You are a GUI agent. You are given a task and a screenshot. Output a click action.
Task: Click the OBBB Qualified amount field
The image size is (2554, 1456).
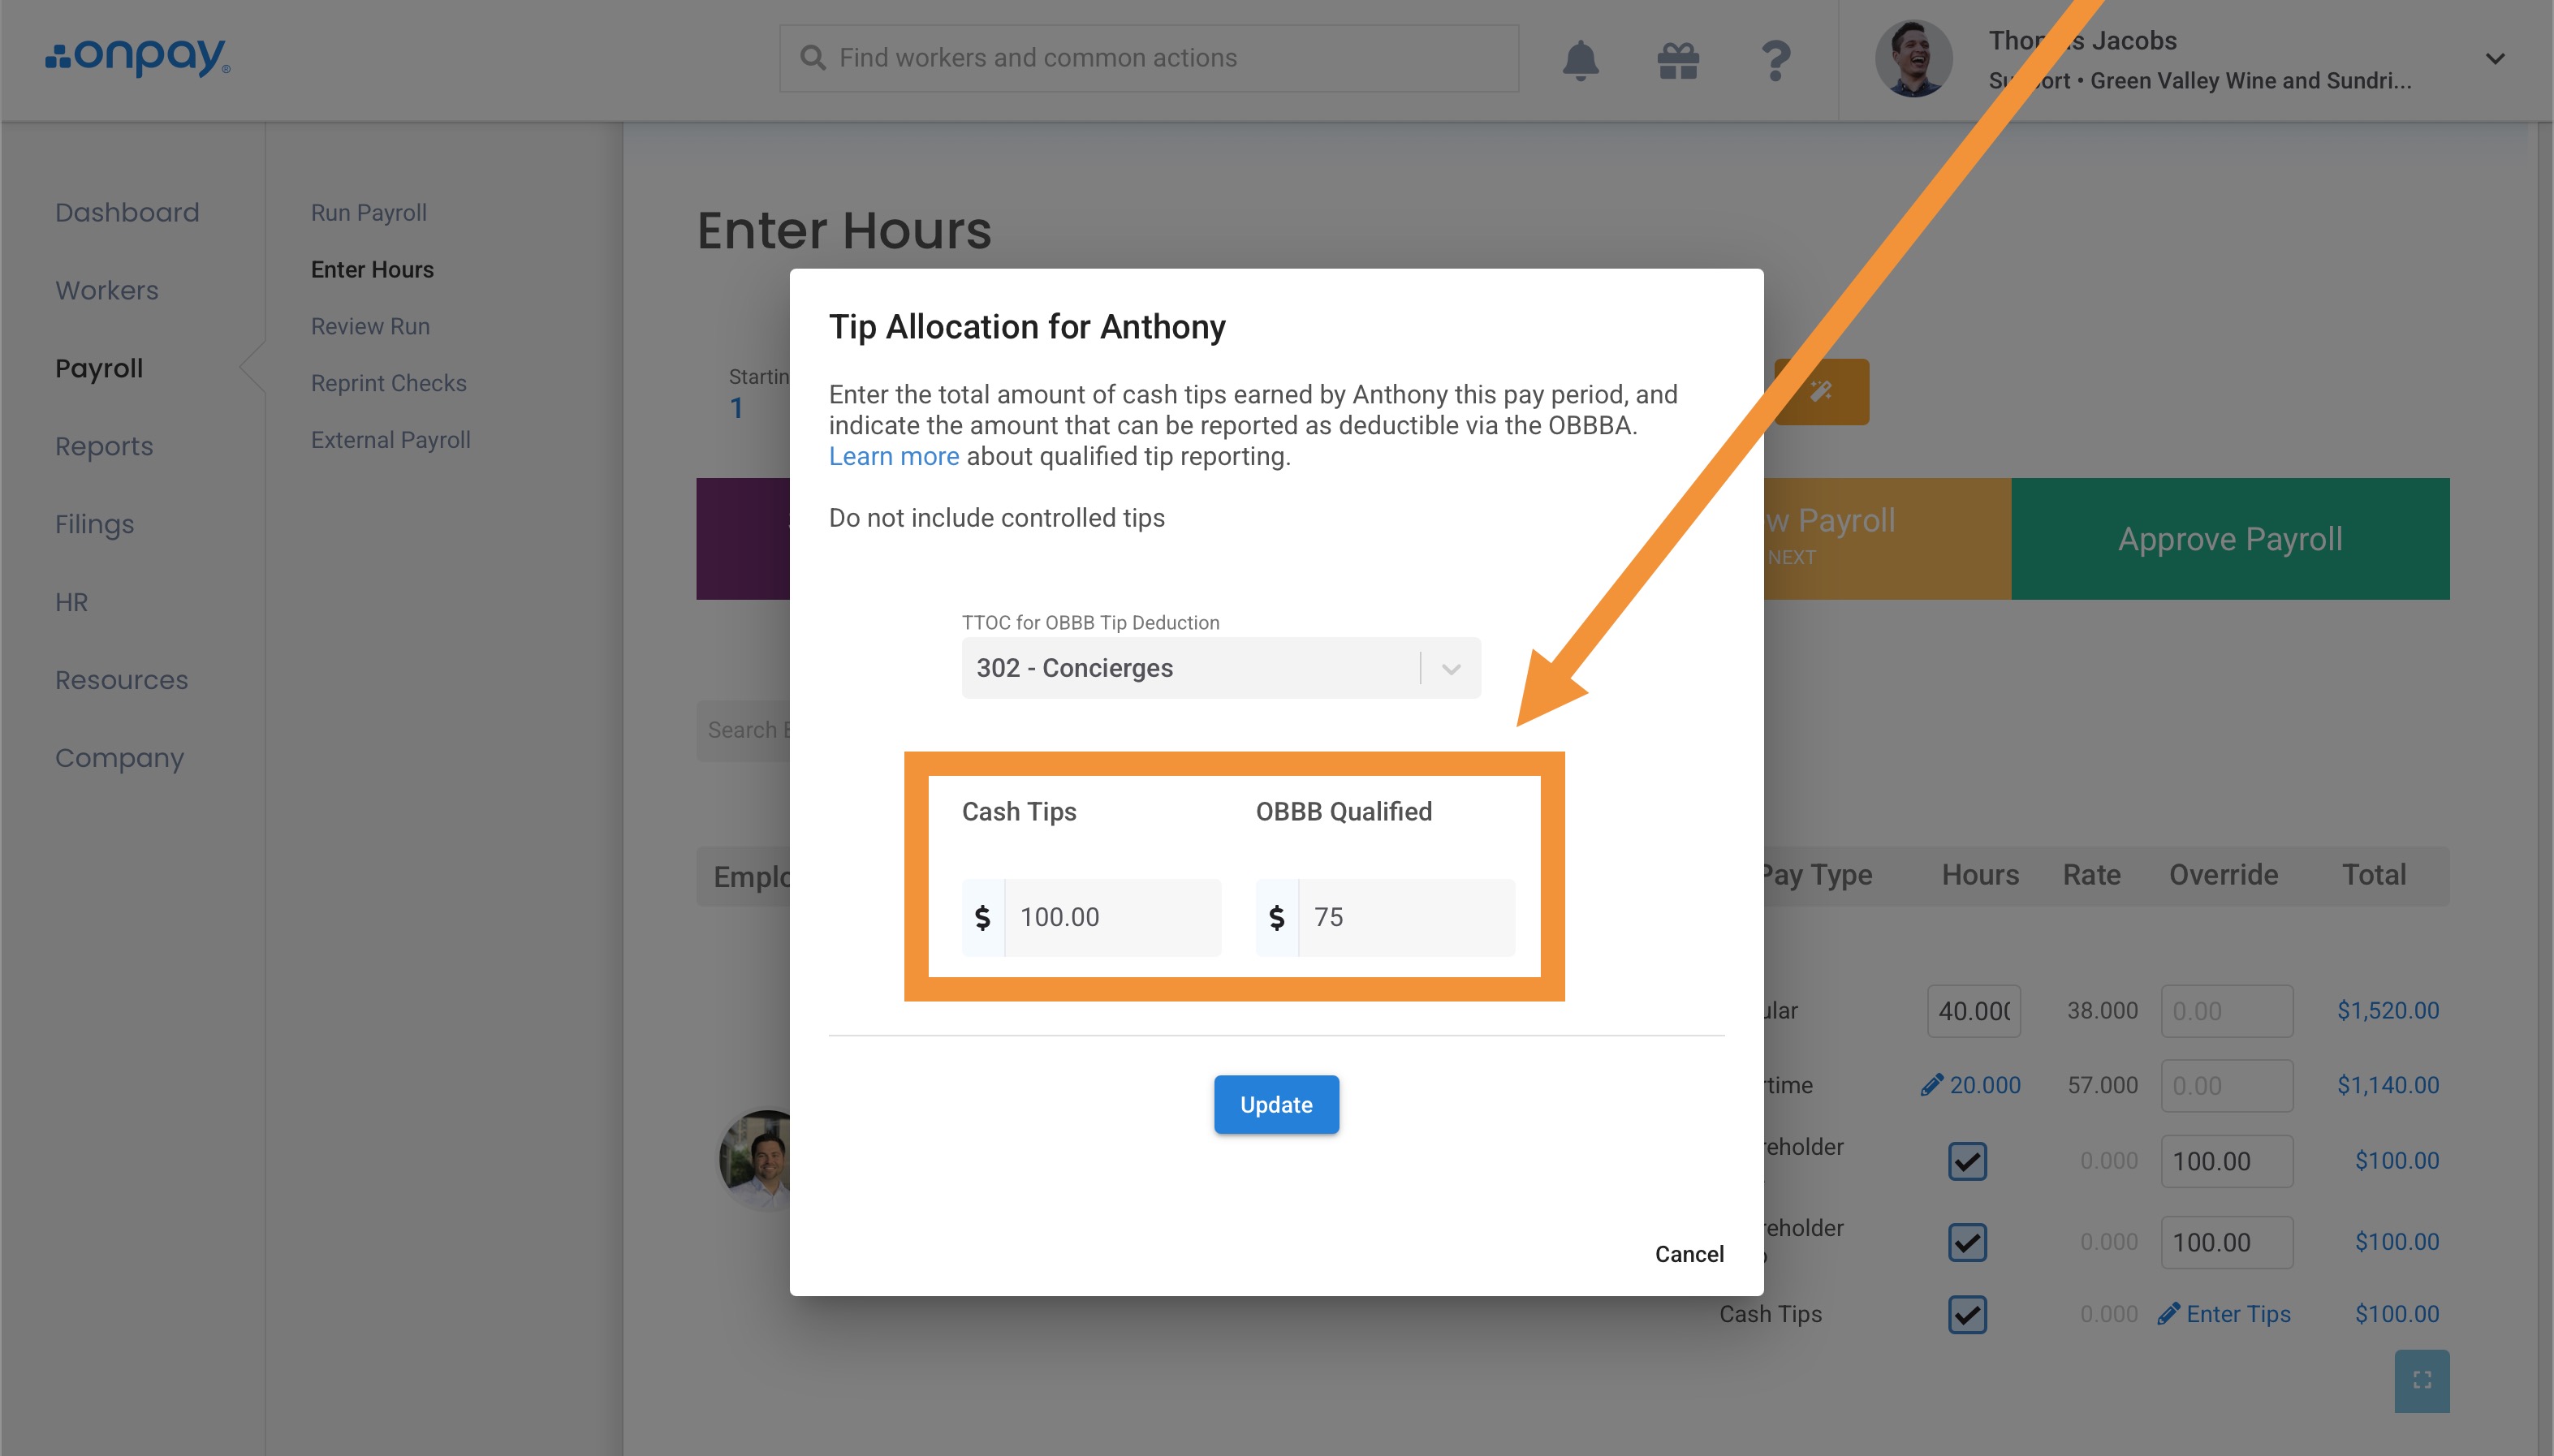(1405, 917)
